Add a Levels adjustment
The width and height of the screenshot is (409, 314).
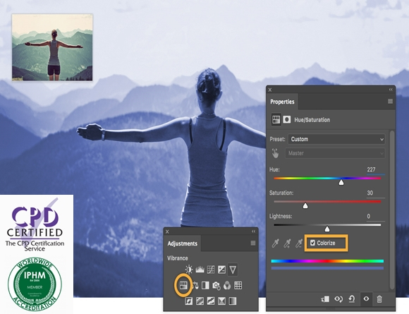click(x=200, y=270)
